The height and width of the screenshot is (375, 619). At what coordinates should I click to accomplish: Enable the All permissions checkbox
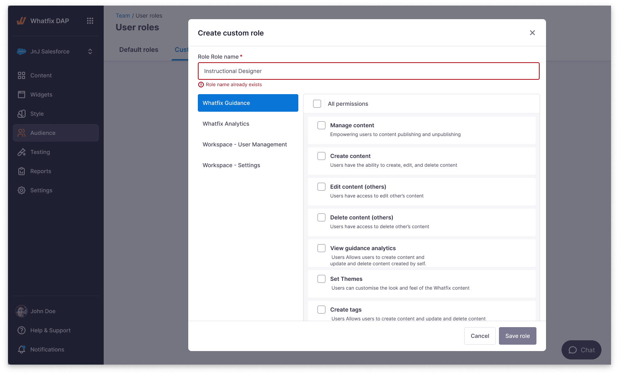click(317, 104)
